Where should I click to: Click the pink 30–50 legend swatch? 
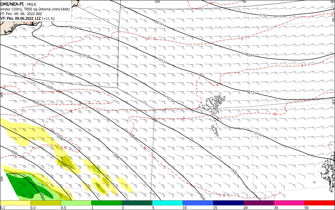(289, 203)
